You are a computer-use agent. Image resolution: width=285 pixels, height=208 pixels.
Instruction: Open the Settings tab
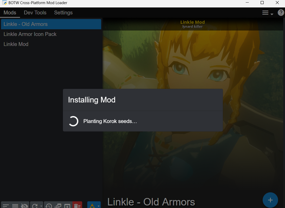pos(63,13)
